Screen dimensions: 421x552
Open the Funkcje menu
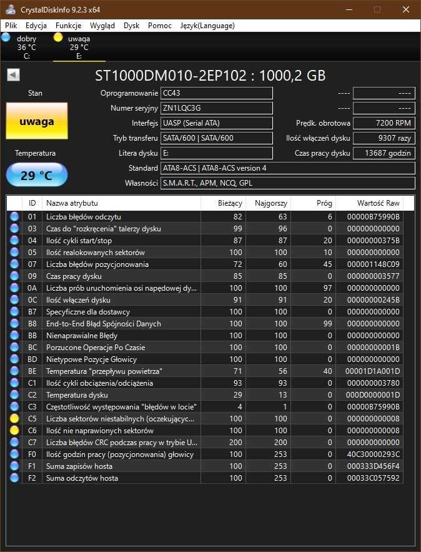click(x=68, y=26)
